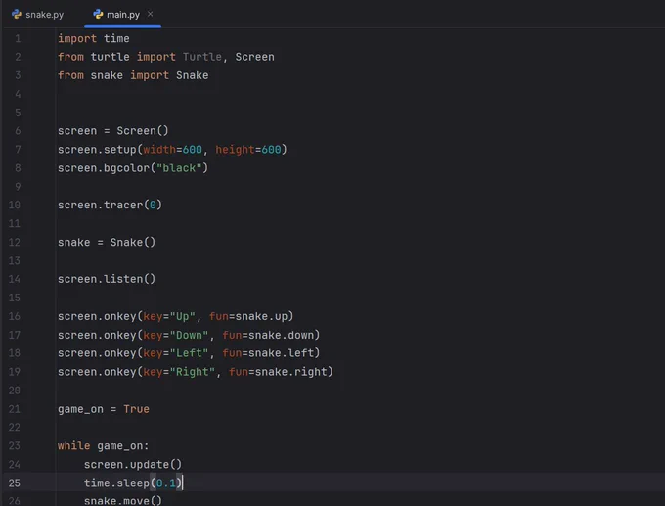The image size is (665, 506).
Task: Click line number 25 in gutter
Action: tap(14, 483)
